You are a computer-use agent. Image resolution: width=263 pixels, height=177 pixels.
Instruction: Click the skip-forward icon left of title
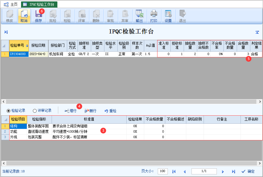[6, 32]
